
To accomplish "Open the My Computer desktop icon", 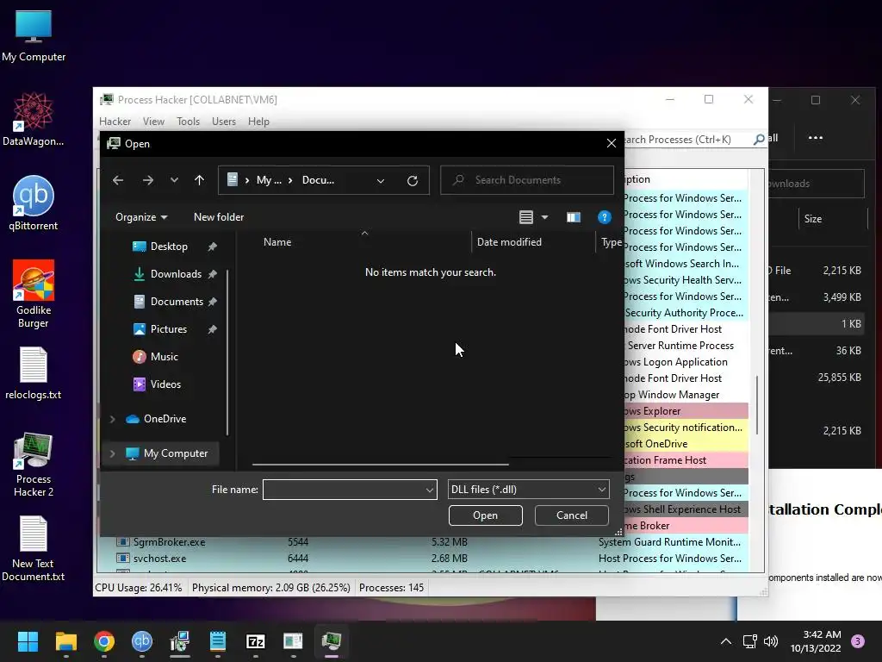I will point(34,35).
